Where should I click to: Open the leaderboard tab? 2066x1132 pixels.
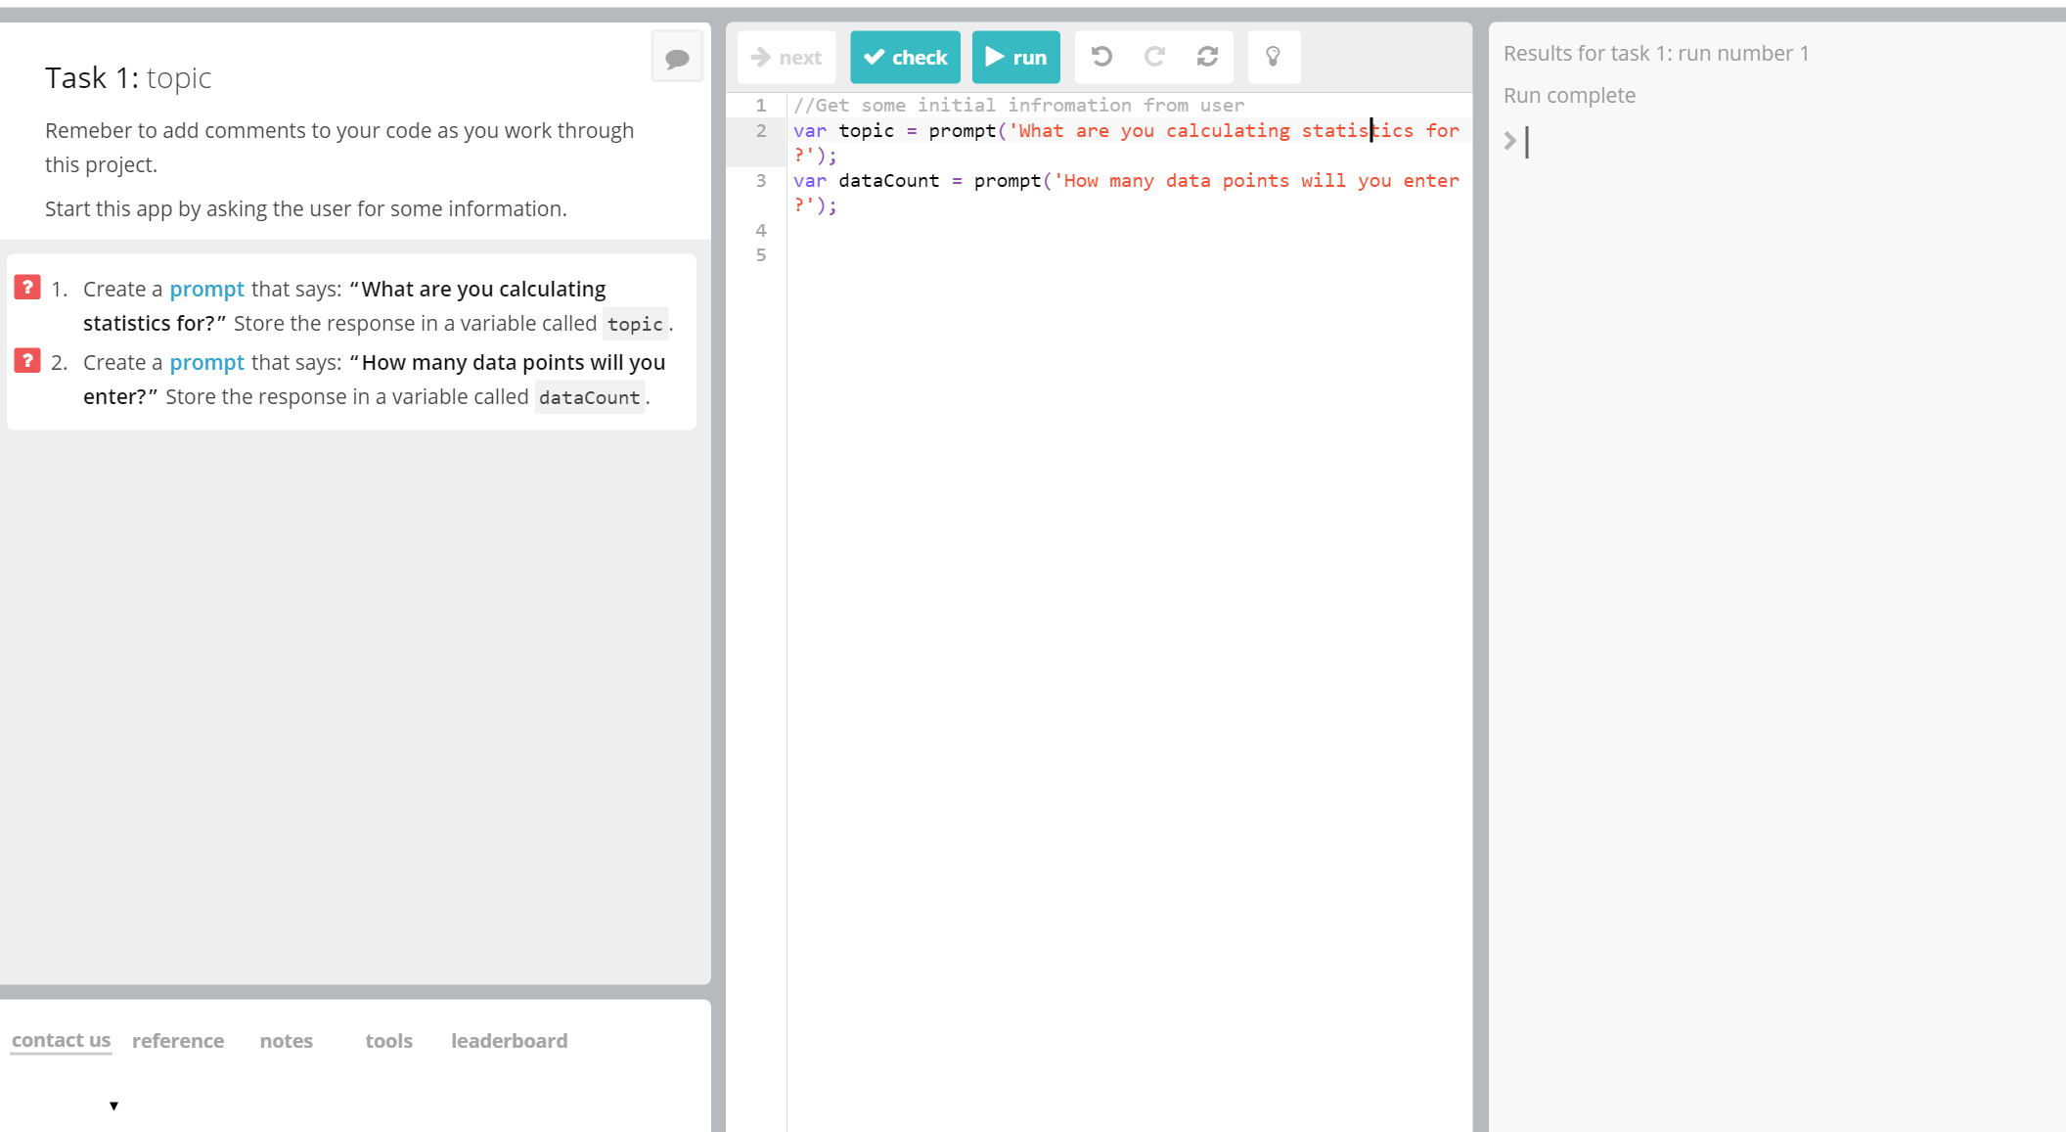coord(509,1041)
